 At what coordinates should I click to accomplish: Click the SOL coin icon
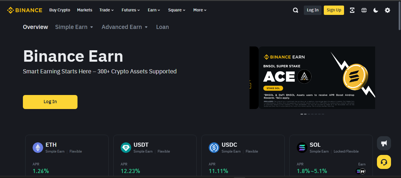302,148
